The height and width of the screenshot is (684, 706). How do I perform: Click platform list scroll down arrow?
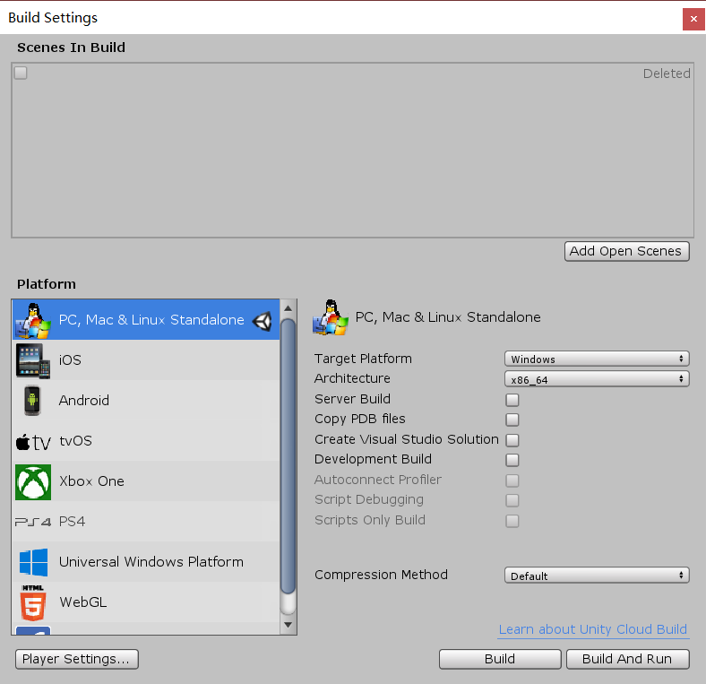[288, 625]
